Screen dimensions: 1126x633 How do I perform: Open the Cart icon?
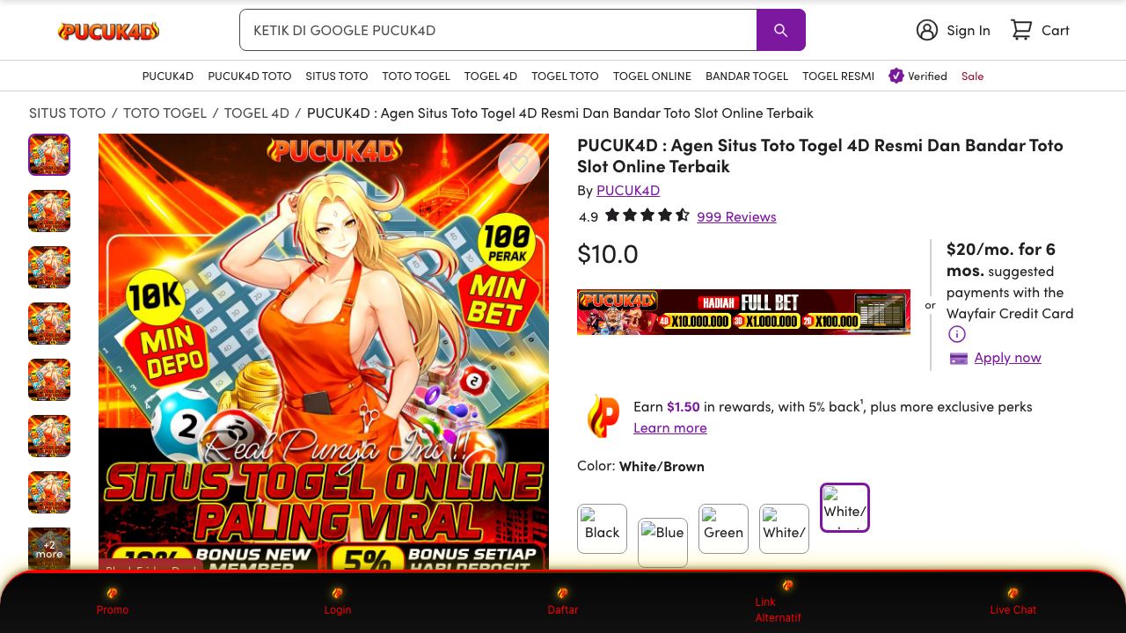click(1020, 30)
